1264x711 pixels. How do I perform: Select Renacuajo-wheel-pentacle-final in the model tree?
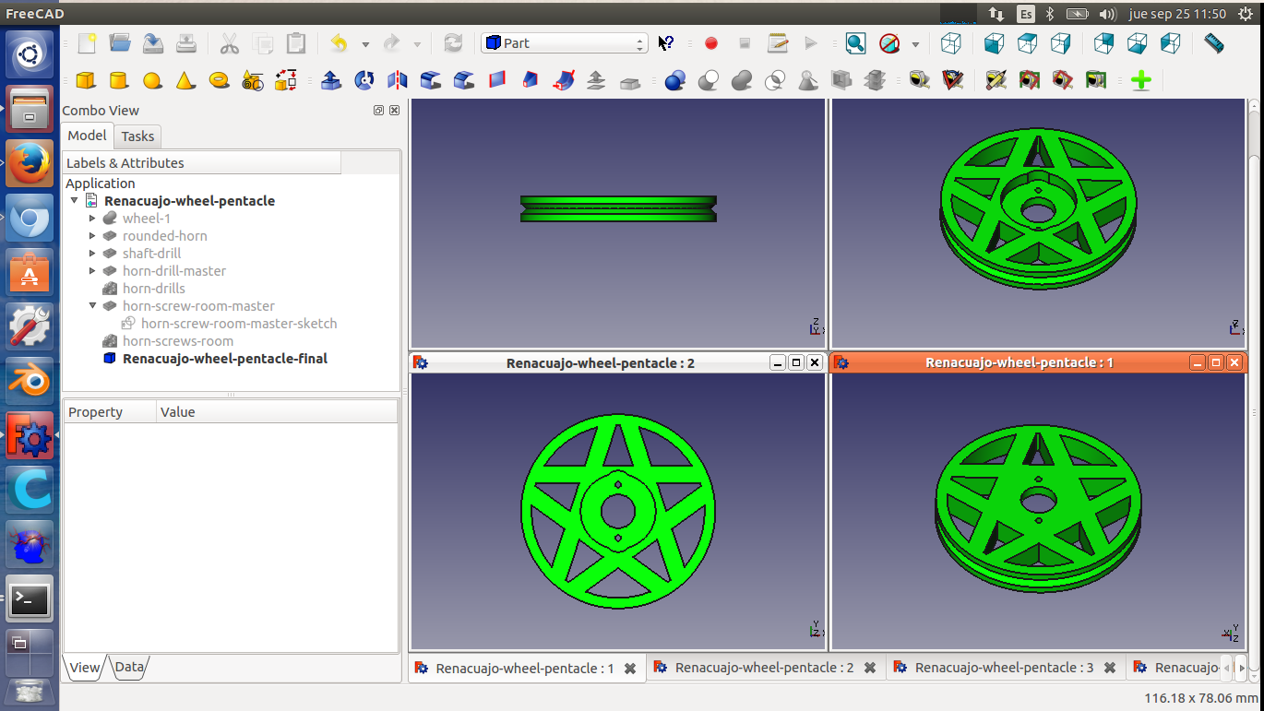(224, 359)
